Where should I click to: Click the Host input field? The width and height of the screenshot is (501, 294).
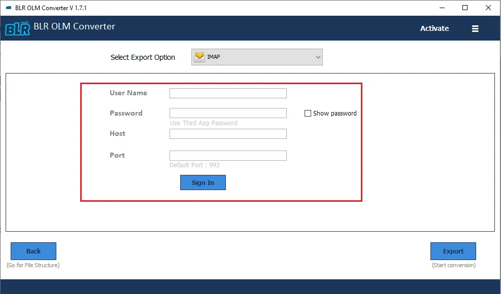click(227, 133)
